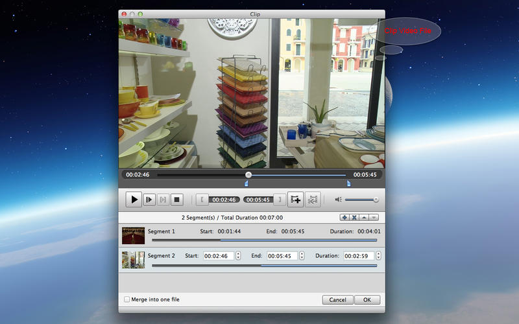The image size is (519, 324).
Task: Add a segment with the plus button
Action: pos(344,217)
